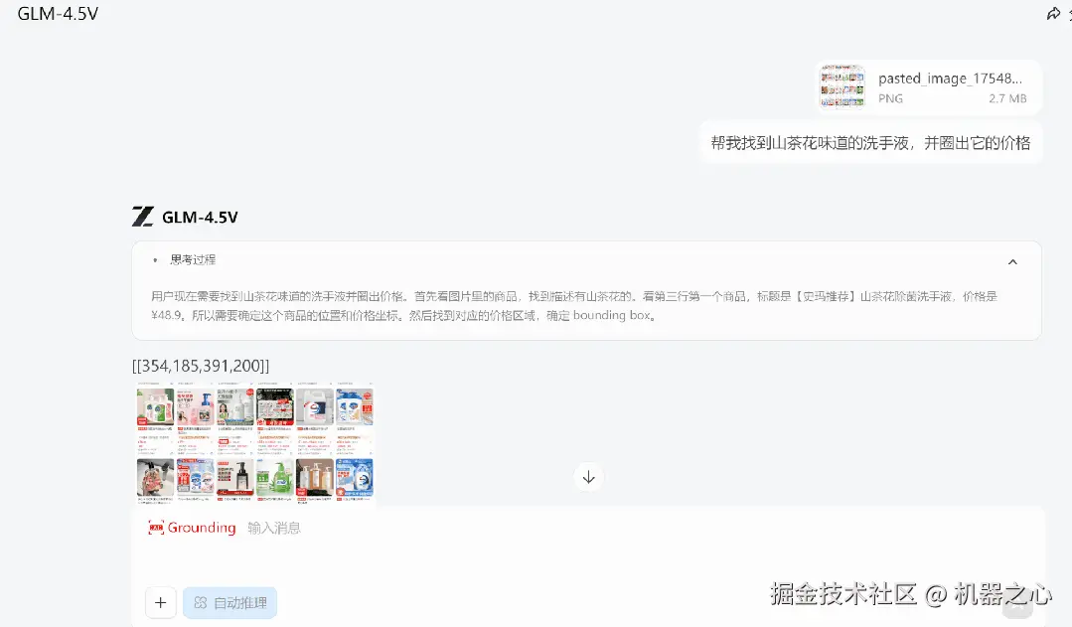1072x627 pixels.
Task: Click the share conversation icon at top right
Action: pyautogui.click(x=1054, y=13)
